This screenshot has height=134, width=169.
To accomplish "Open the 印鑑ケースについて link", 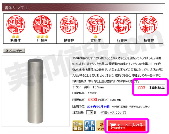I will [x=113, y=113].
